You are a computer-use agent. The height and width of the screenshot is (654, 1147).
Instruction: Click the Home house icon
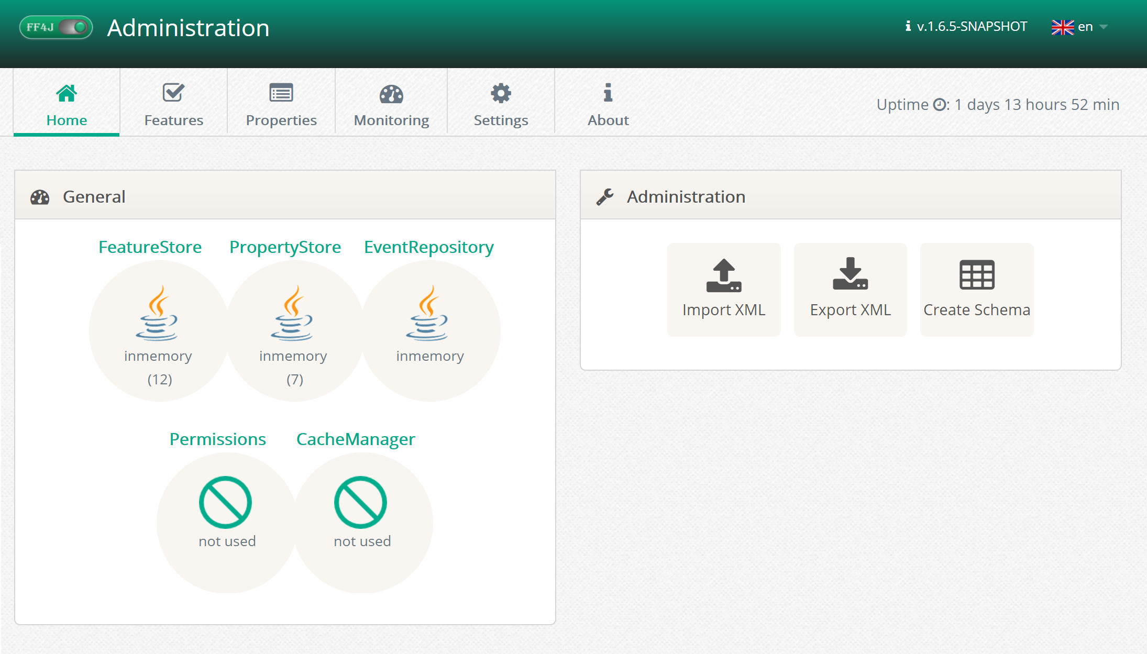67,94
